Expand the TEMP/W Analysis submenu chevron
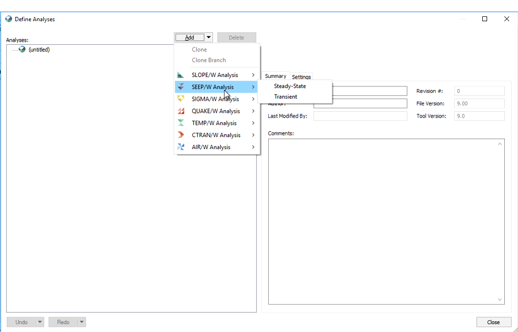 click(253, 123)
